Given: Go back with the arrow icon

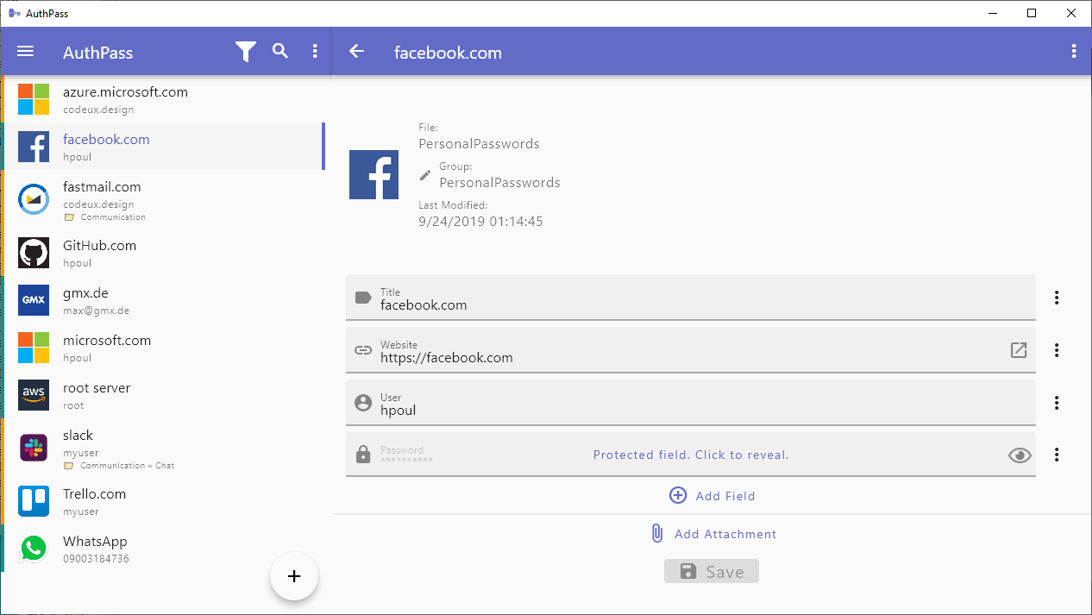Looking at the screenshot, I should click(356, 52).
